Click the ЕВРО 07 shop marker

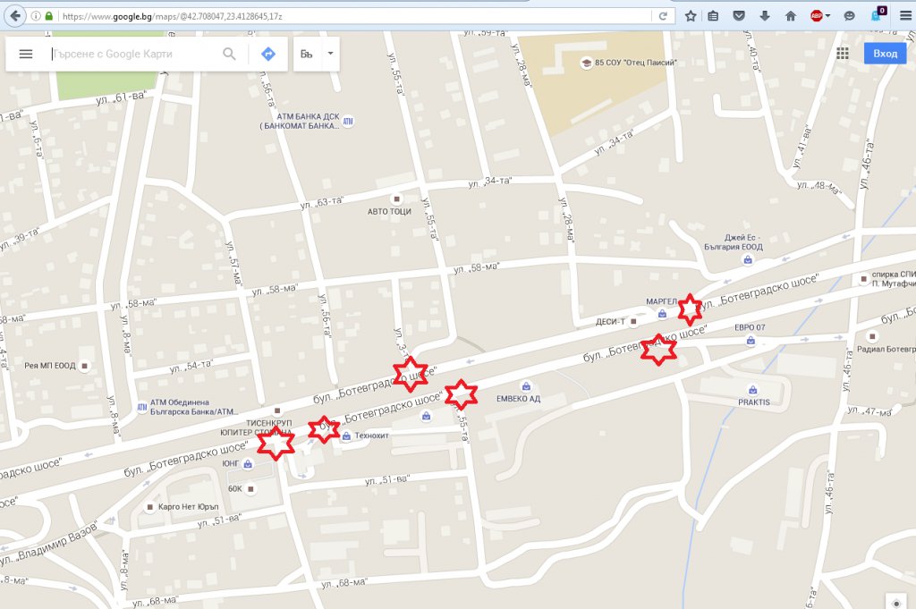pyautogui.click(x=751, y=341)
